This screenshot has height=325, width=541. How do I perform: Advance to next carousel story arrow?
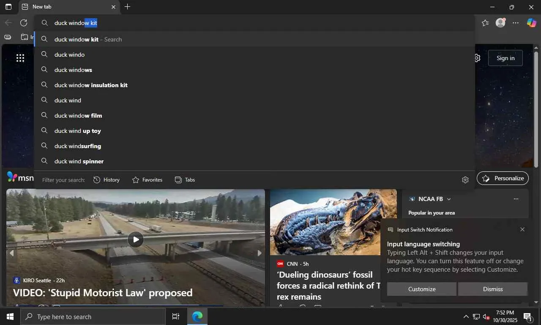coord(260,253)
